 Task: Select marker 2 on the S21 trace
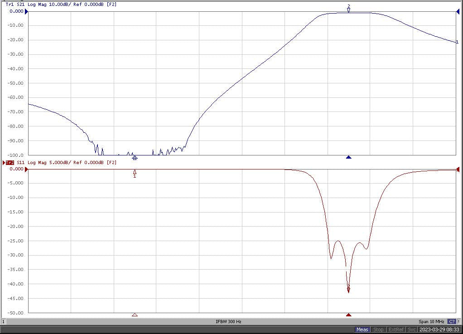[x=348, y=10]
